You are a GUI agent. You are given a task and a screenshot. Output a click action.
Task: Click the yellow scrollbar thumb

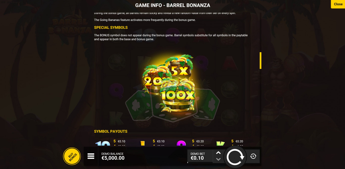click(x=260, y=60)
